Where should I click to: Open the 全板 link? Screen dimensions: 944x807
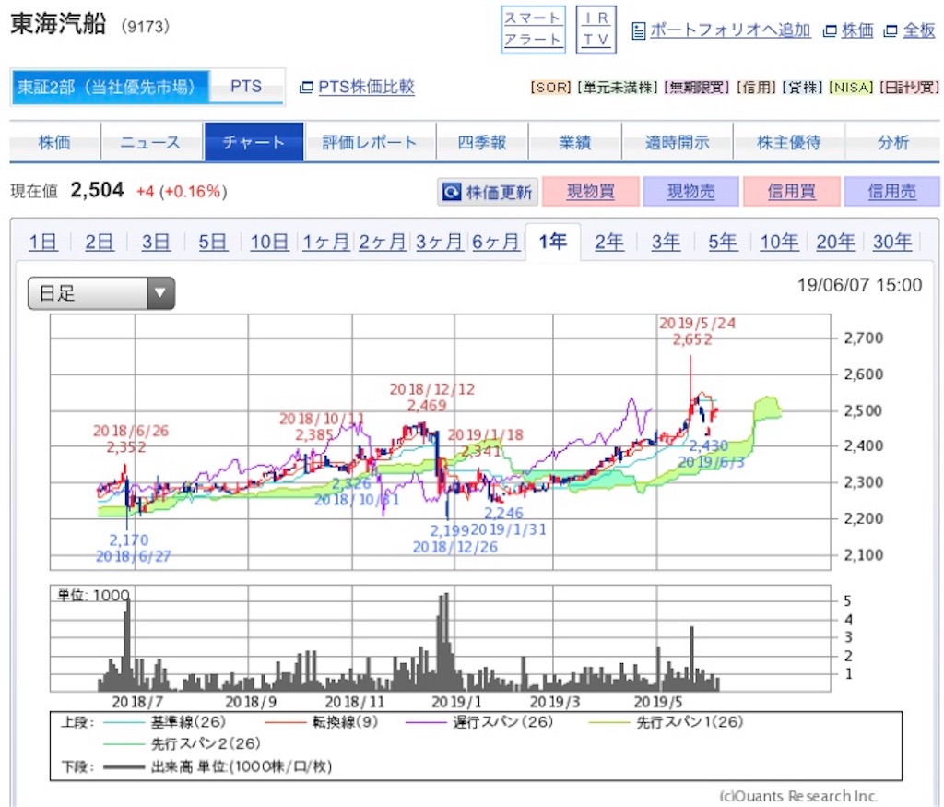[919, 30]
